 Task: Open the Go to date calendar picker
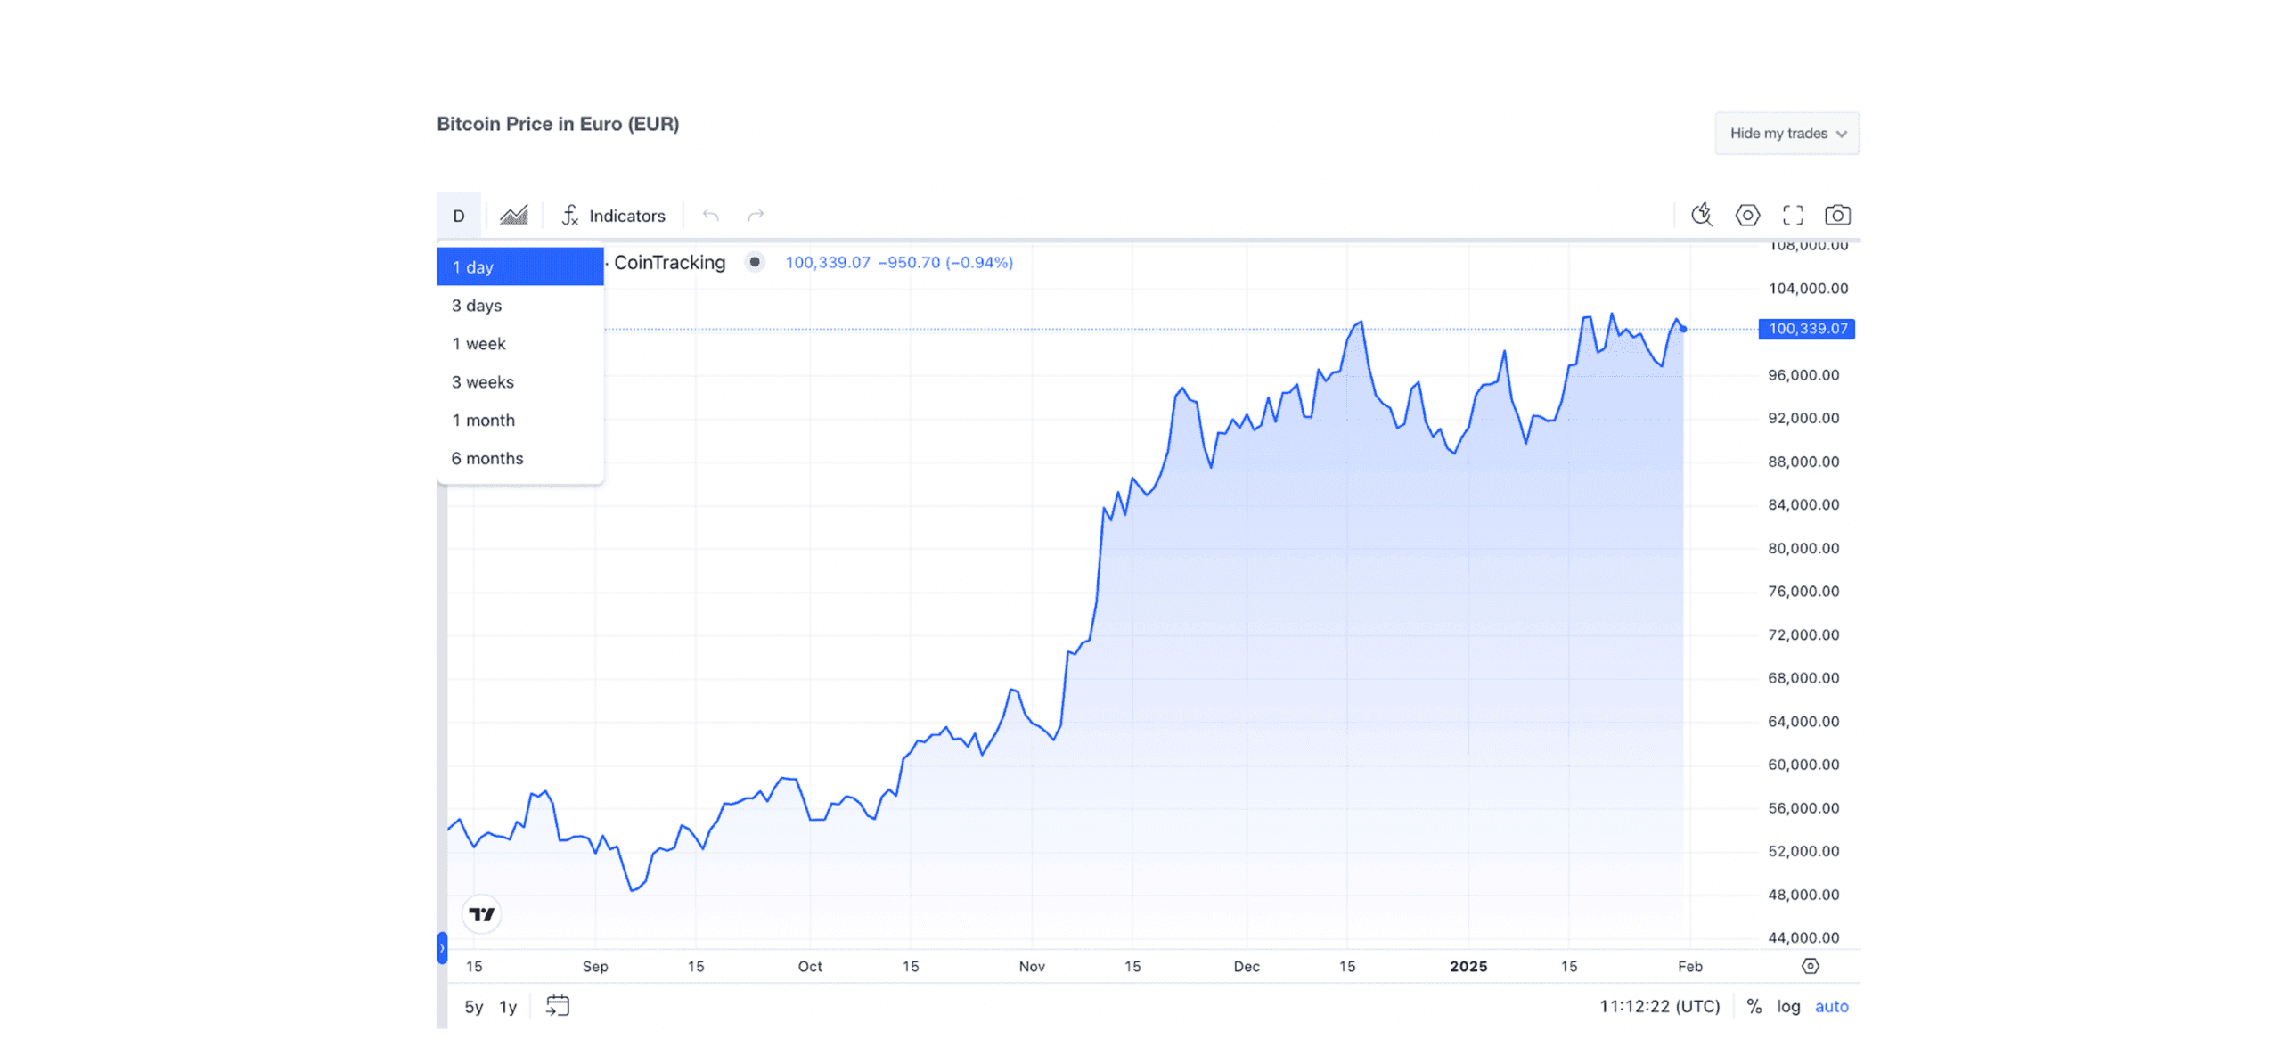559,1006
